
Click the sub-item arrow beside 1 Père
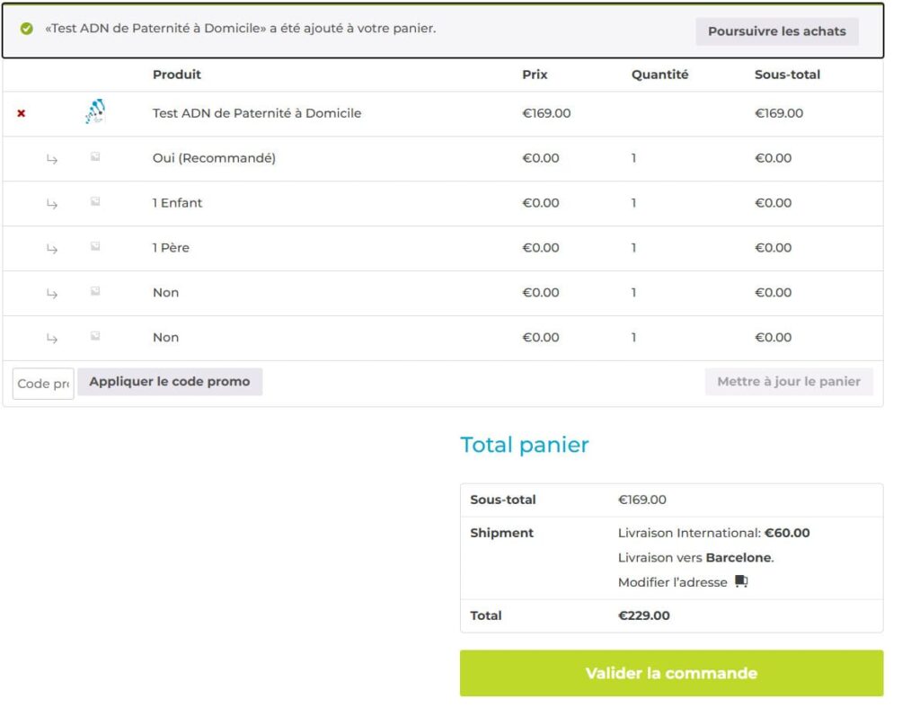52,249
